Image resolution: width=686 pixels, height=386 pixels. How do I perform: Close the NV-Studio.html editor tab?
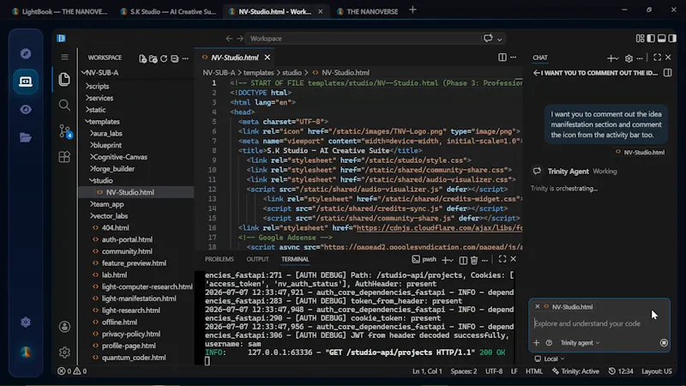tap(268, 57)
